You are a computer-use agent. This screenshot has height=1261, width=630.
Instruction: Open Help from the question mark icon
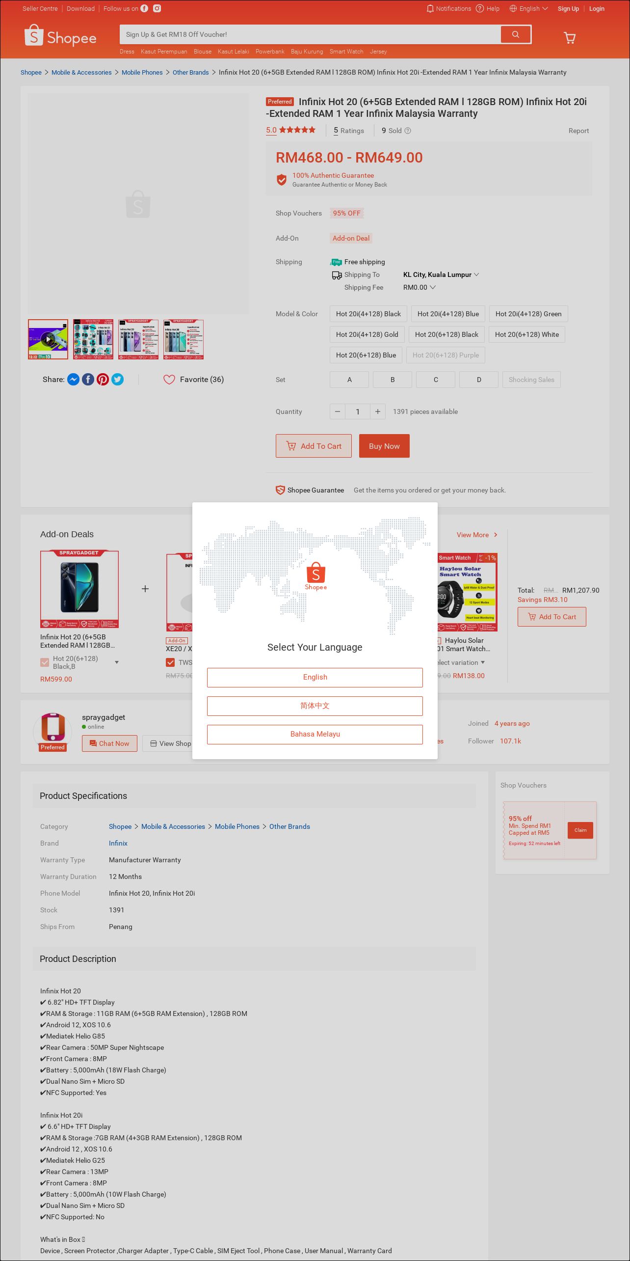point(480,8)
